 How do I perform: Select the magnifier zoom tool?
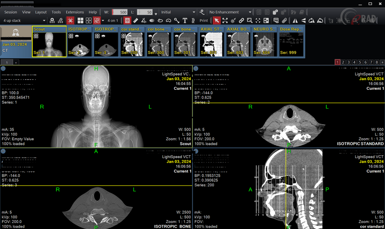(249, 21)
